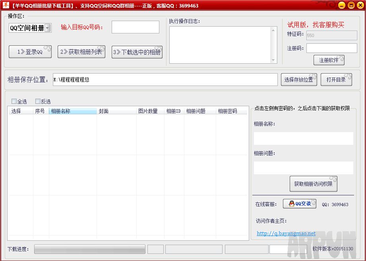Viewport: 366px width, 261px height.
Task: Click the 相册密码 column header
Action: pyautogui.click(x=231, y=111)
